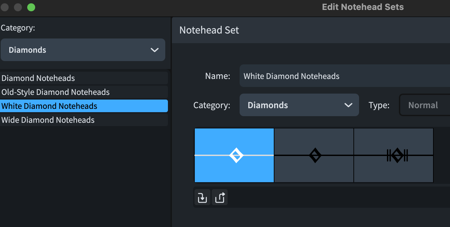
Task: Open the Notehead Set panel's Category dropdown
Action: (299, 105)
